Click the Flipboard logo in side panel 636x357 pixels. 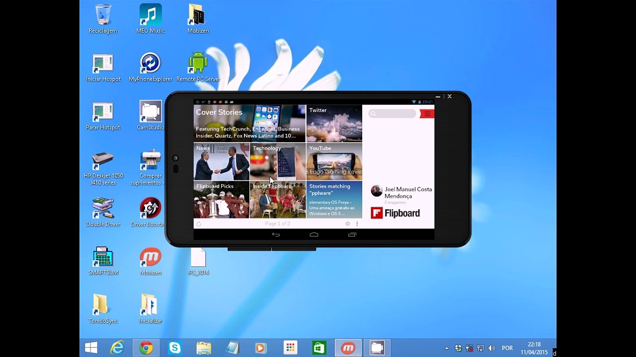(x=396, y=213)
